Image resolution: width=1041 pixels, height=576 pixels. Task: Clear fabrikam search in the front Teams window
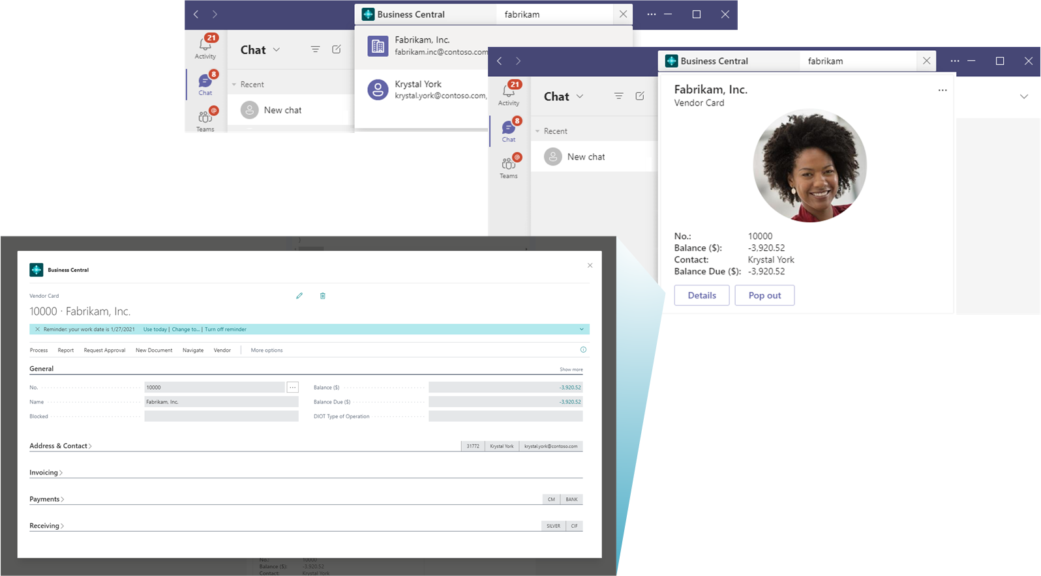pos(926,61)
